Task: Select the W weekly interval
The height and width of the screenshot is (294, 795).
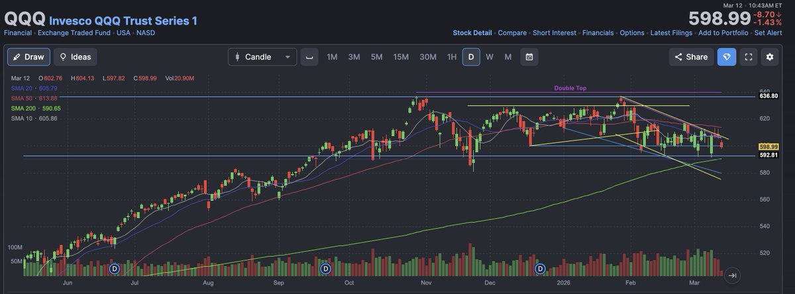Action: pyautogui.click(x=490, y=57)
